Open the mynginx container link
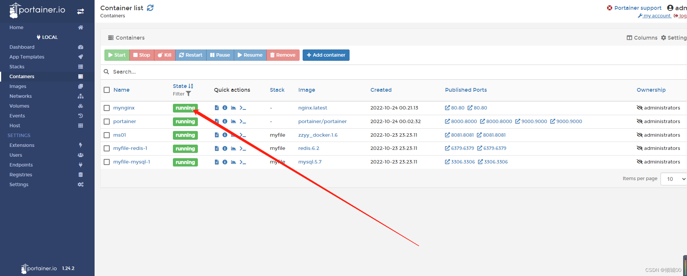 click(124, 108)
